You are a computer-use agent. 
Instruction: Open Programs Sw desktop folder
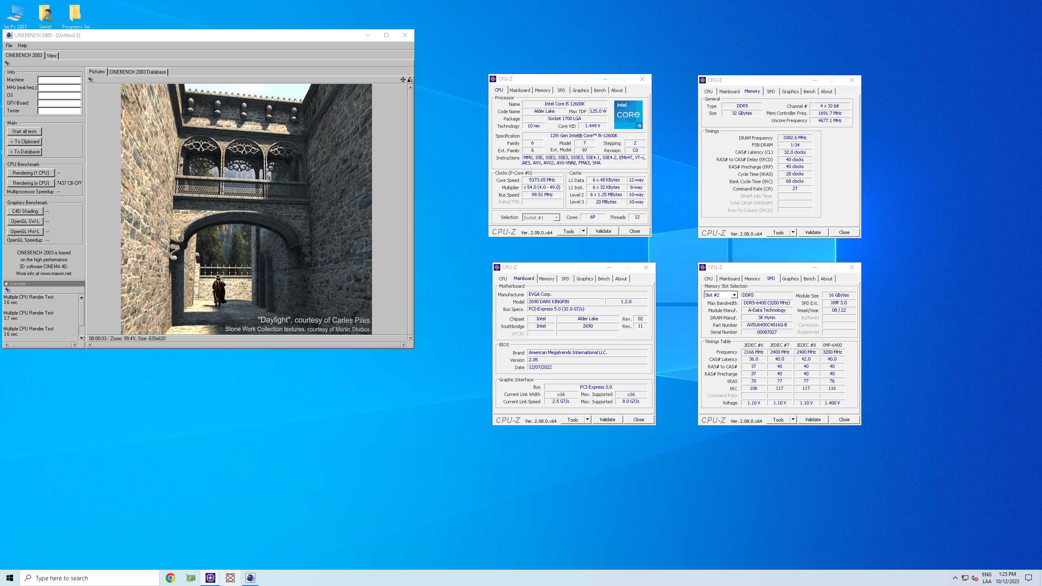point(76,16)
